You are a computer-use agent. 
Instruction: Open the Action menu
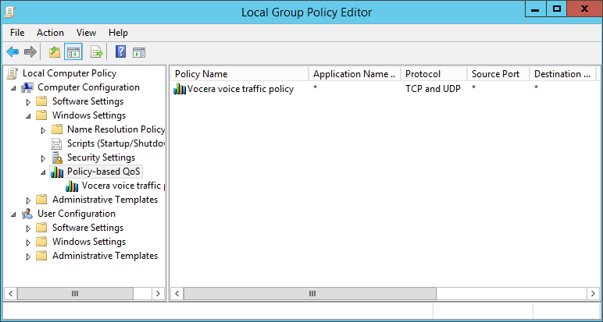[50, 33]
